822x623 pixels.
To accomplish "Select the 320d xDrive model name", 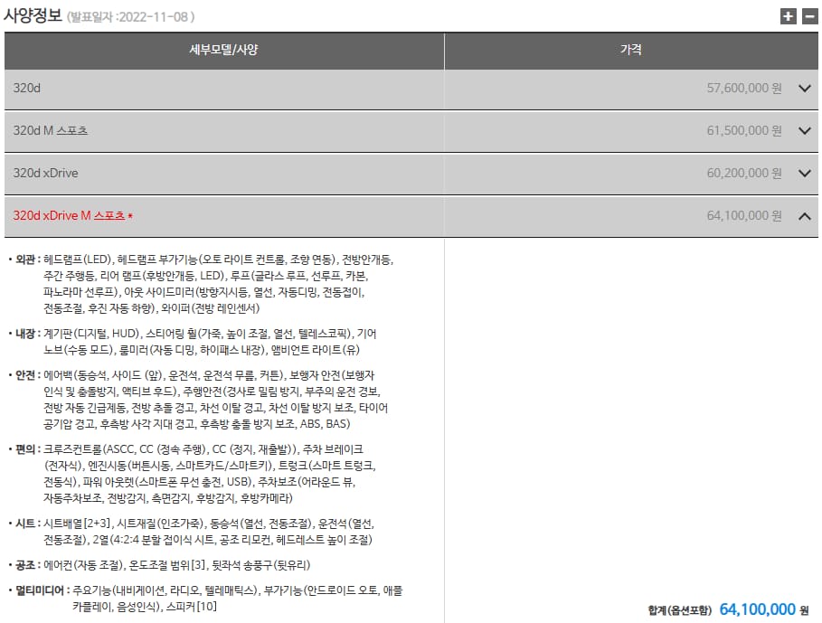I will [45, 173].
